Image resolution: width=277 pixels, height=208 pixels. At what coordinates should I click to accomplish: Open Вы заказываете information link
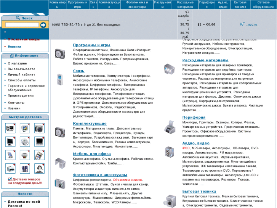pos(22,69)
